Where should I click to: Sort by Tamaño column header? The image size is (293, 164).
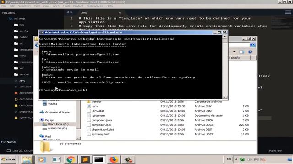click(239, 58)
